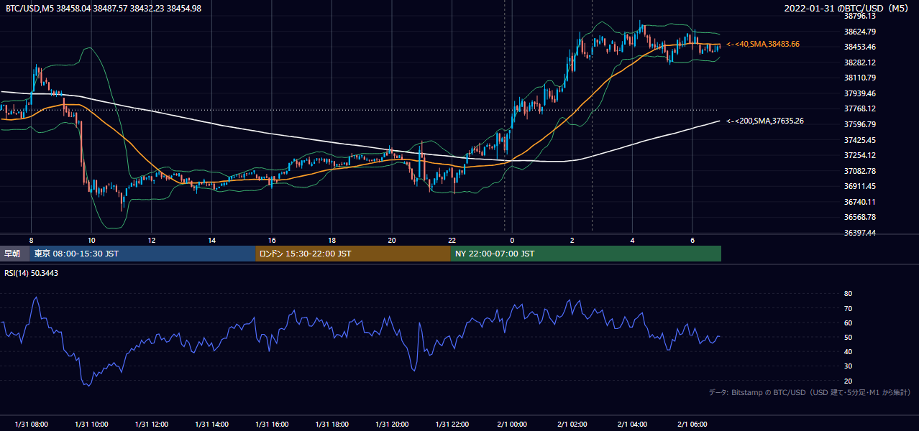Click the 1/31 14:00 time label
The image size is (919, 431).
click(211, 425)
